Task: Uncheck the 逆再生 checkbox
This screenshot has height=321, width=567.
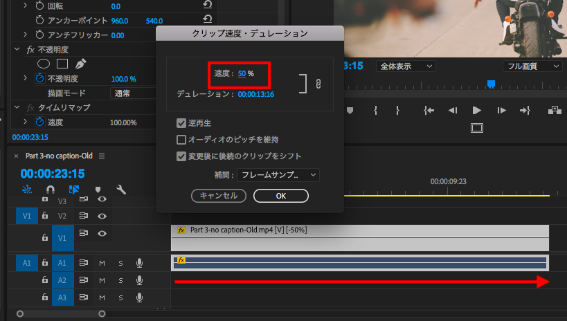Action: coord(181,123)
